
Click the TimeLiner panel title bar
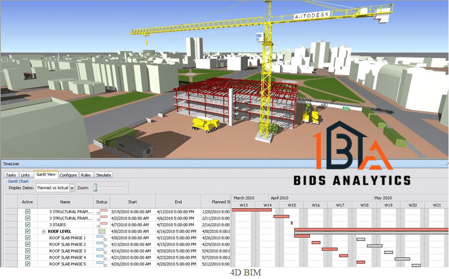(x=224, y=164)
